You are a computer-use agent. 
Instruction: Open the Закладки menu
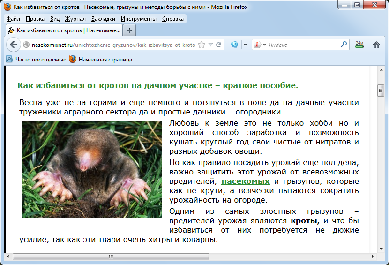point(104,19)
